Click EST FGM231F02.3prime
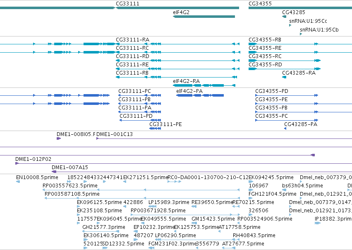The width and height of the screenshot is (352, 250). 172,244
